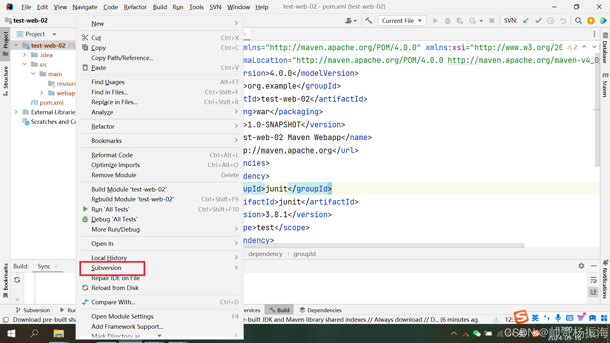
Task: Click the SVN Show History clock icon
Action: (x=551, y=21)
